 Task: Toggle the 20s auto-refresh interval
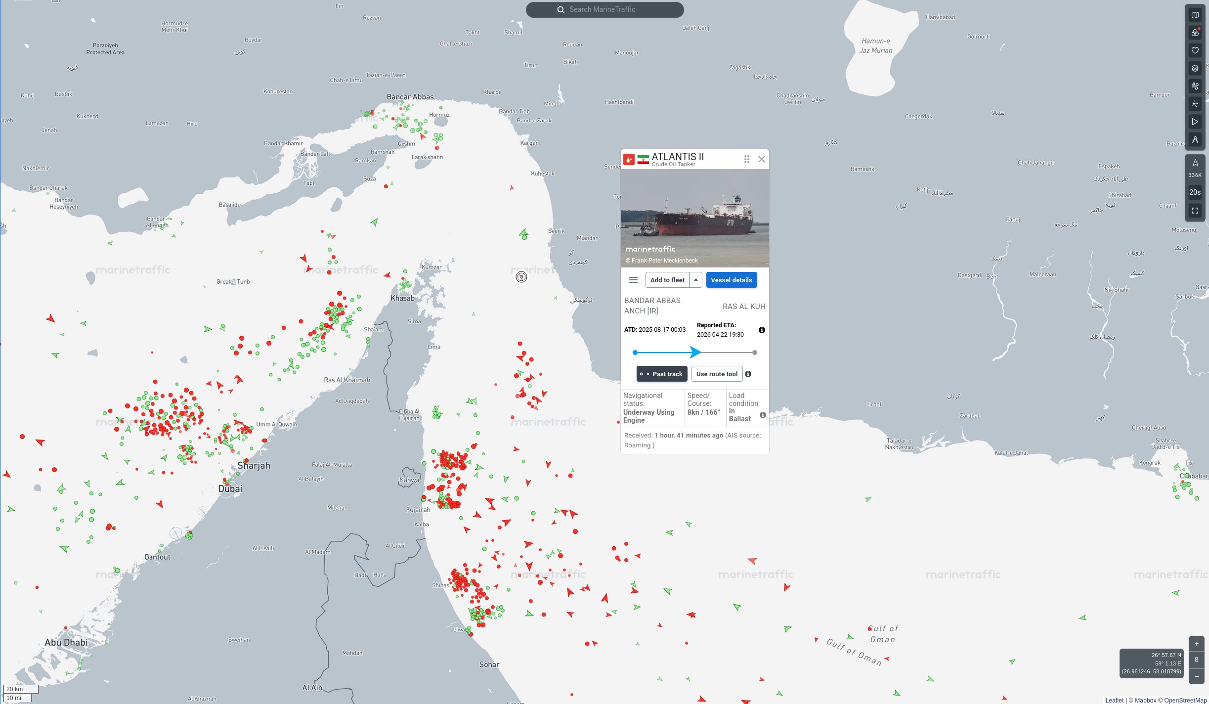pyautogui.click(x=1195, y=192)
